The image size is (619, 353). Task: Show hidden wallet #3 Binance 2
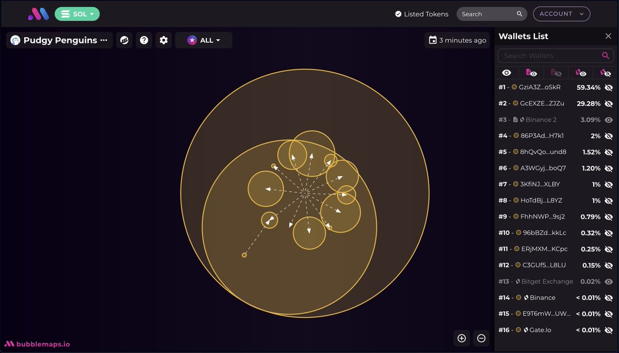tap(609, 120)
